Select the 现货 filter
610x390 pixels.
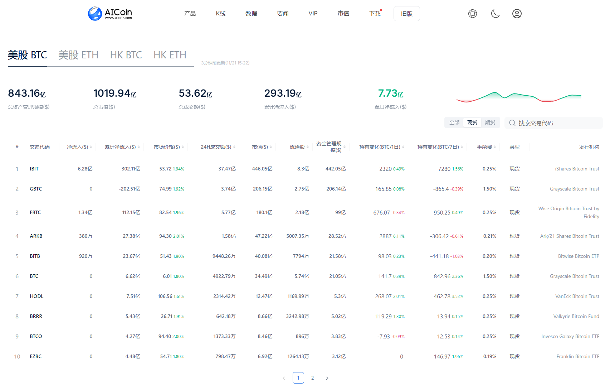point(472,122)
